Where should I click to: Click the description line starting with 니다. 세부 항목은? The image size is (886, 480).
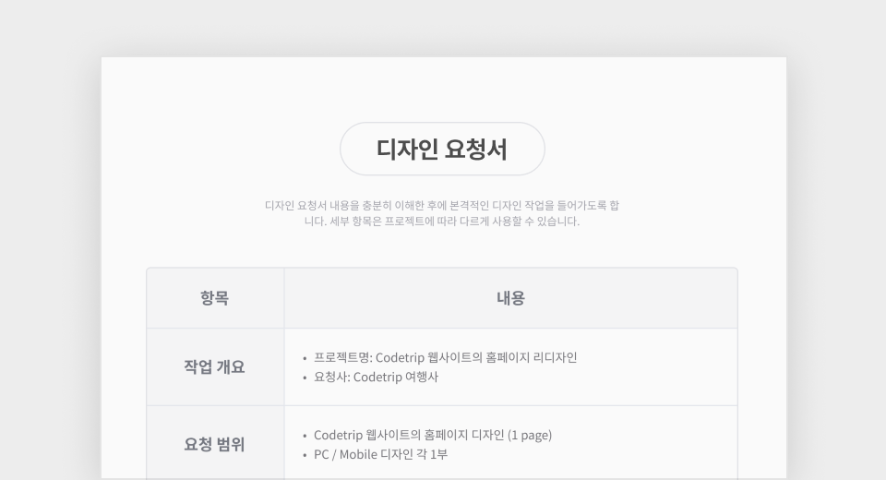(442, 222)
